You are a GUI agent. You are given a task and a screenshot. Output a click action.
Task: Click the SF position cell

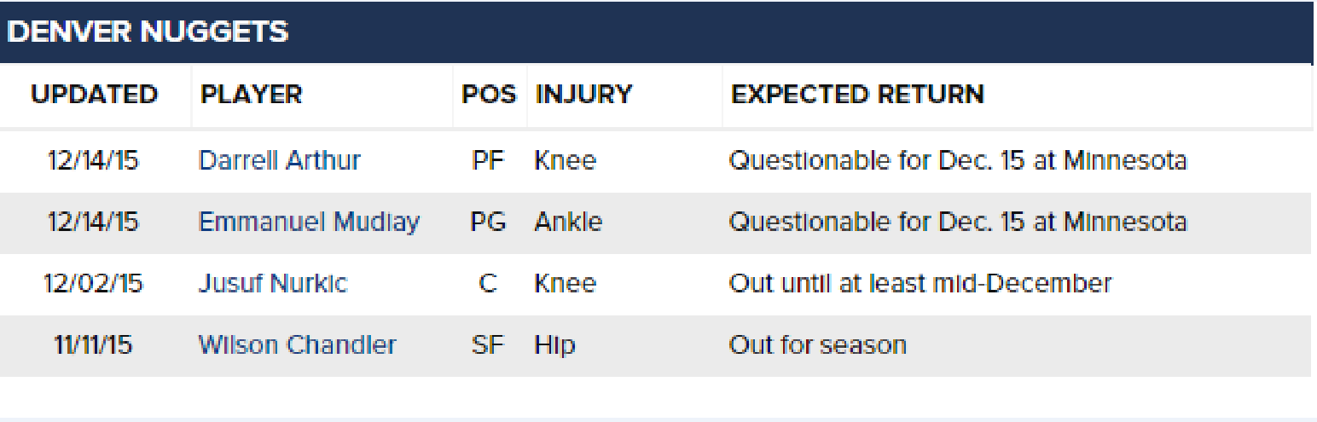coord(488,345)
